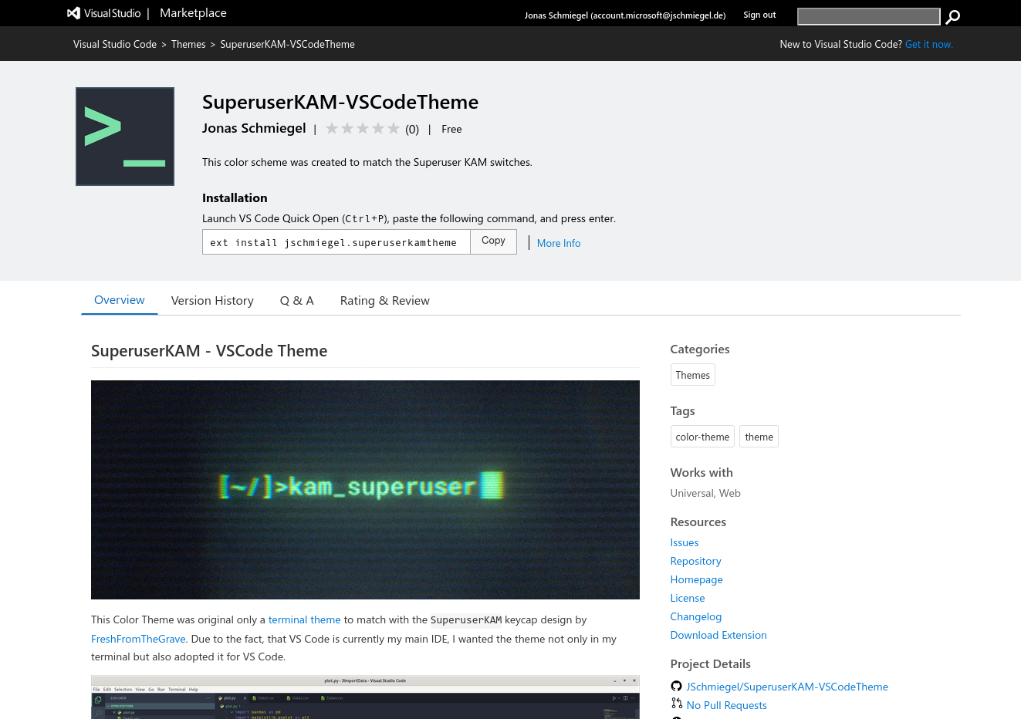Click the SuperuserKAM extension logo image
This screenshot has width=1021, height=719.
tap(125, 137)
